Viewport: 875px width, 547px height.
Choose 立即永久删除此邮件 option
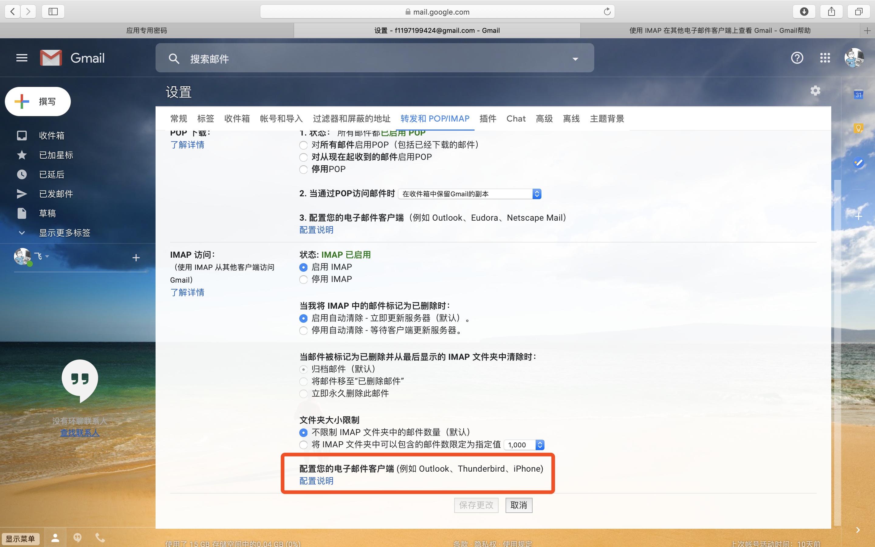(x=303, y=394)
